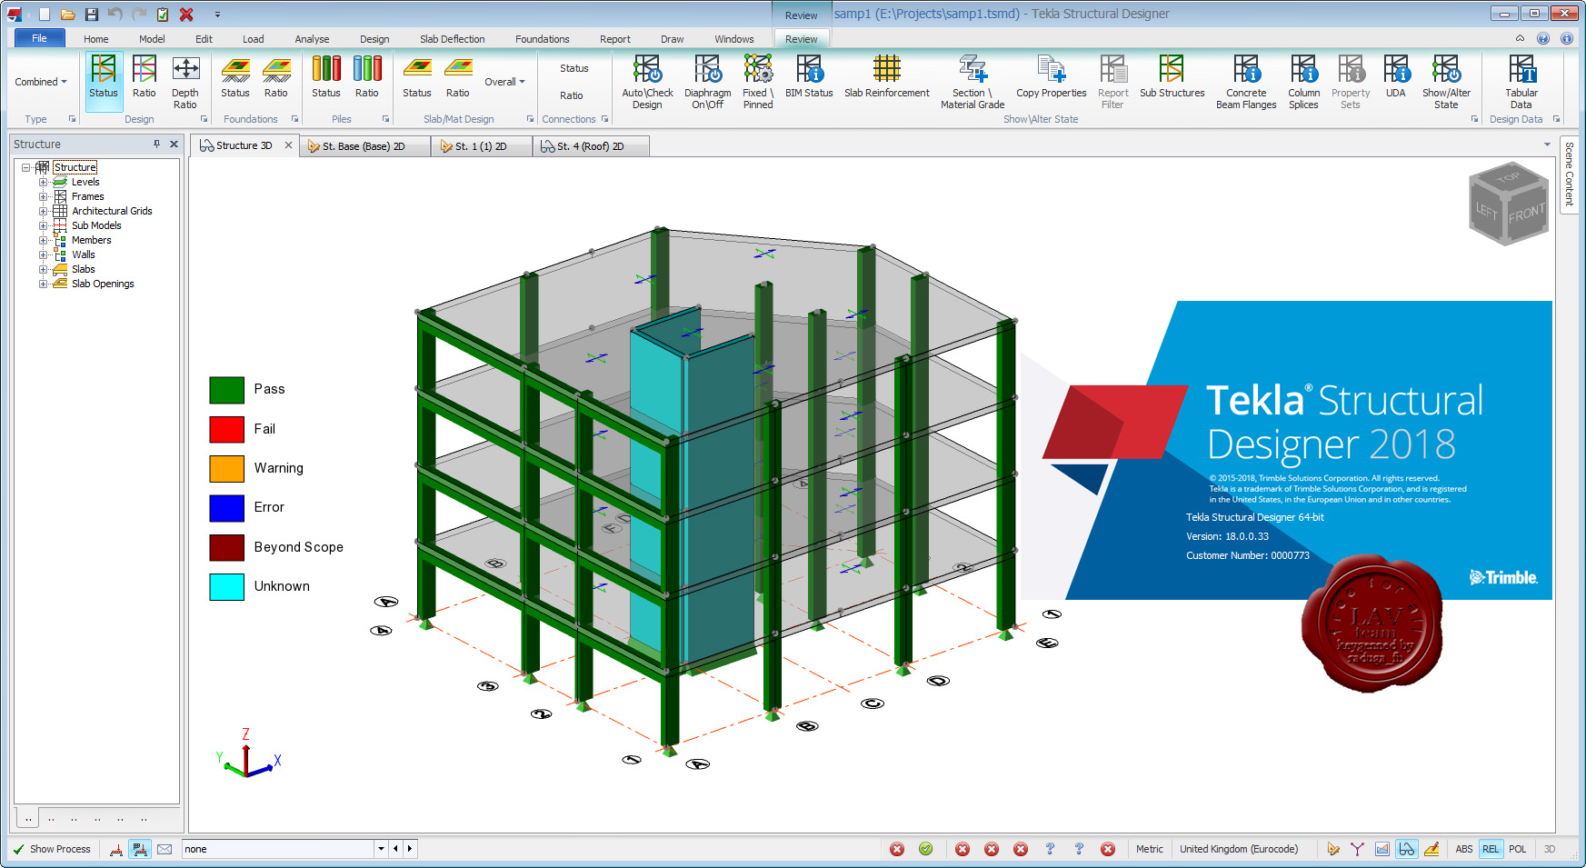
Task: Click the Piles Status icon
Action: (326, 77)
